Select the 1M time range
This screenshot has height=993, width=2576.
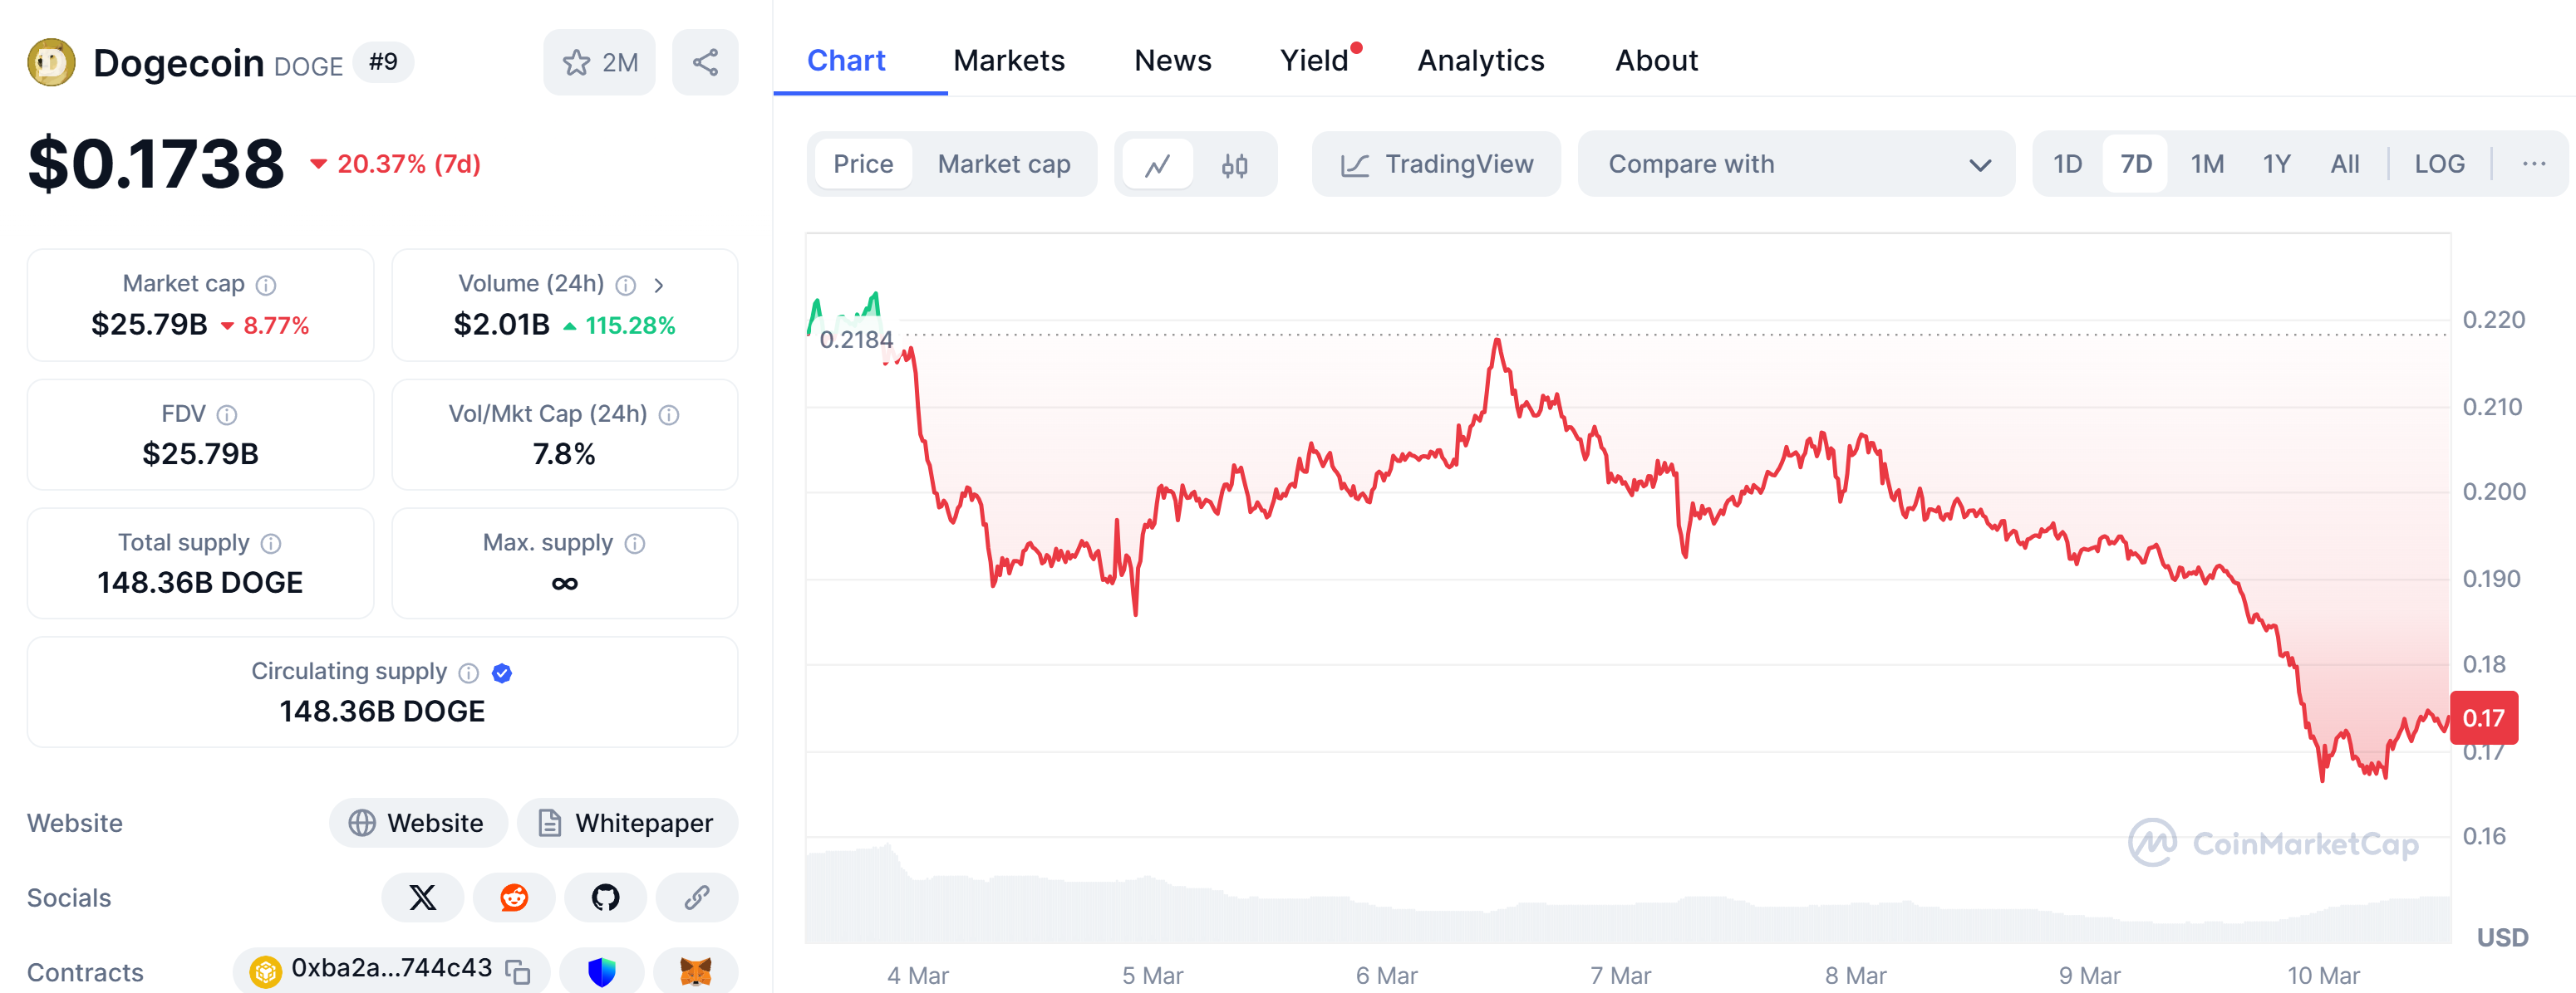(x=2206, y=165)
